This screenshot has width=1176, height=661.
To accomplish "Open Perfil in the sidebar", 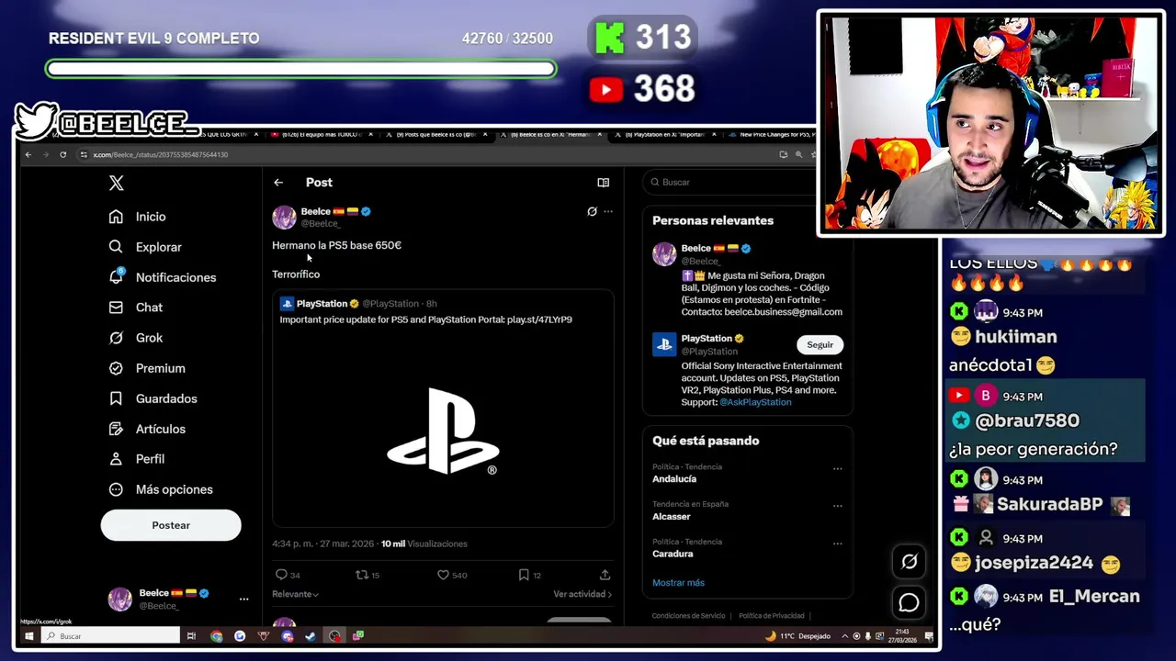I will (137, 459).
